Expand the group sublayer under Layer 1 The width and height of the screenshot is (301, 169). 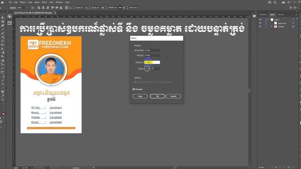pyautogui.click(x=272, y=27)
